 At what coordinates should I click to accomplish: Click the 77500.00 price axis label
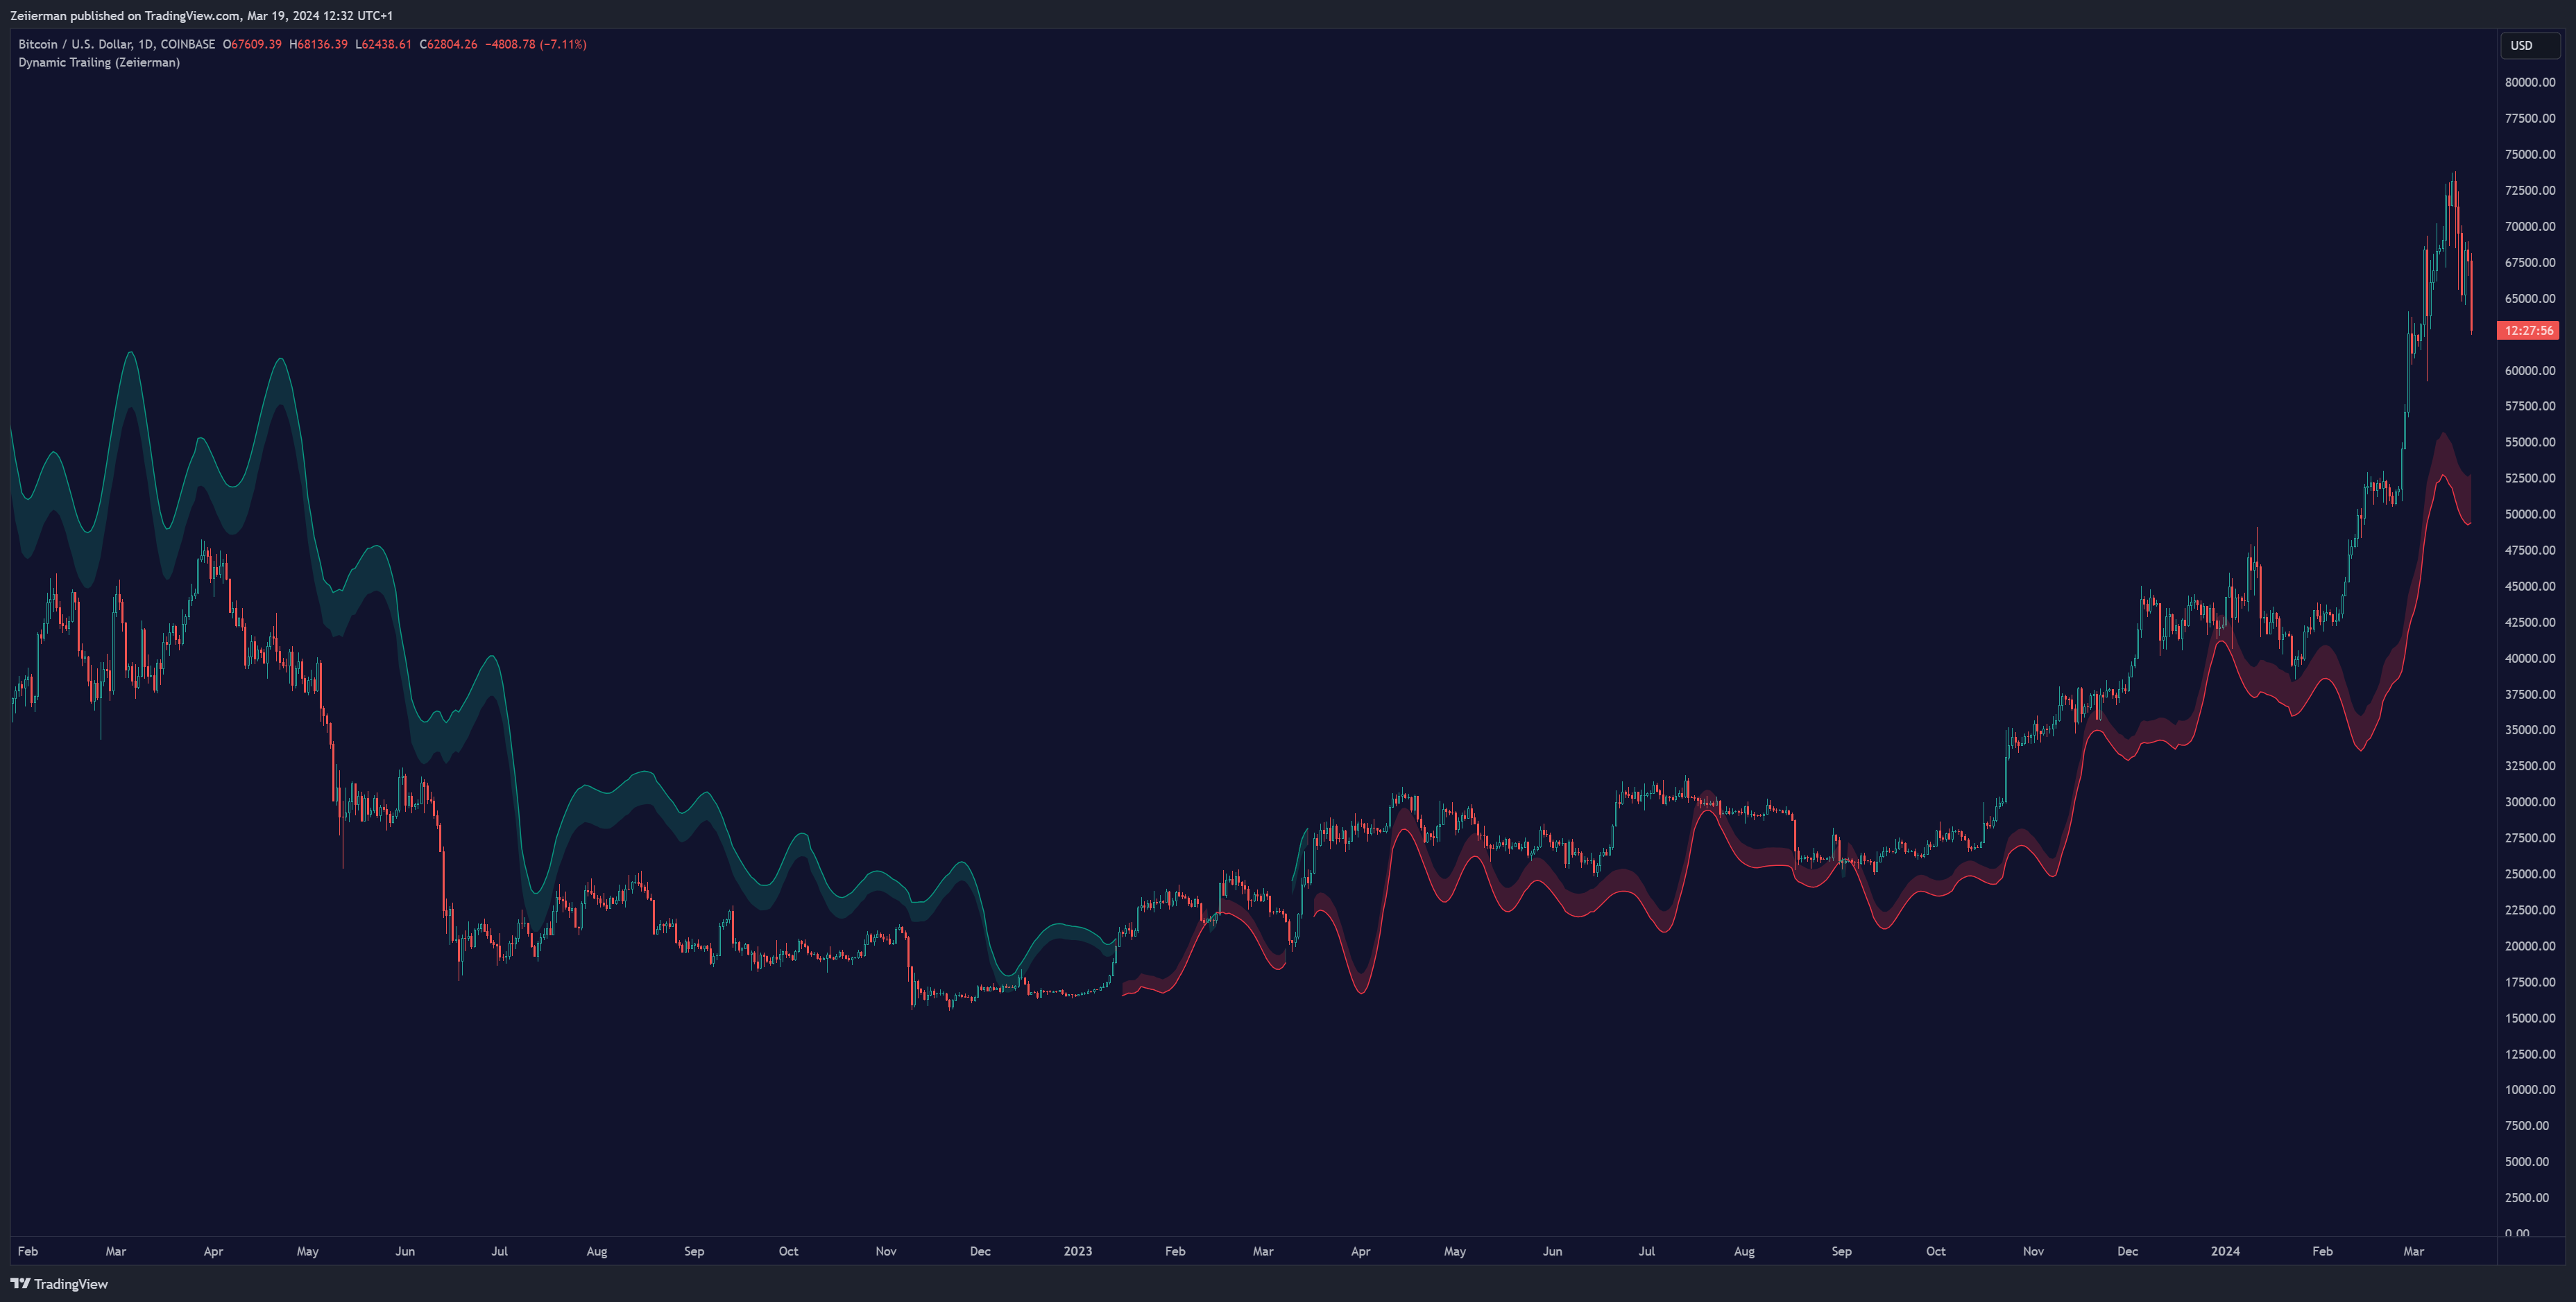pyautogui.click(x=2530, y=119)
